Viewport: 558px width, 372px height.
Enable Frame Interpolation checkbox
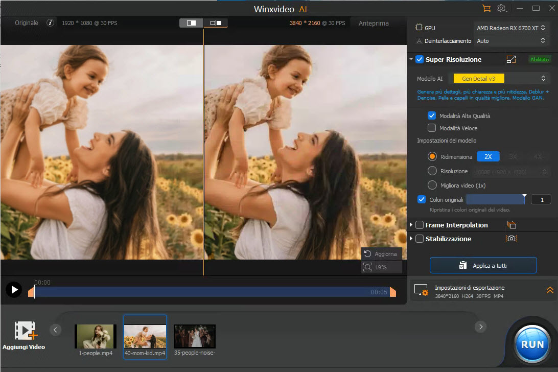[x=420, y=225]
